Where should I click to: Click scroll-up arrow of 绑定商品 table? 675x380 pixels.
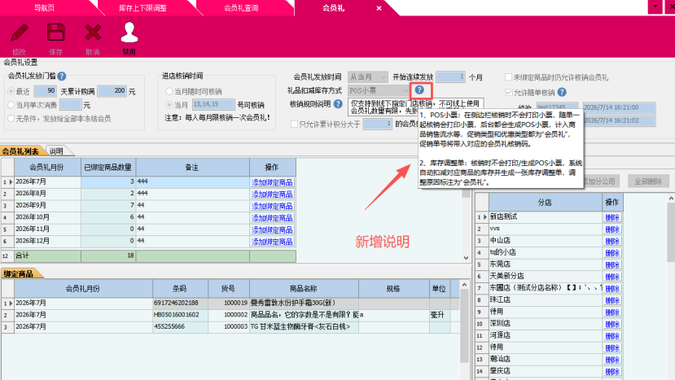pyautogui.click(x=464, y=285)
